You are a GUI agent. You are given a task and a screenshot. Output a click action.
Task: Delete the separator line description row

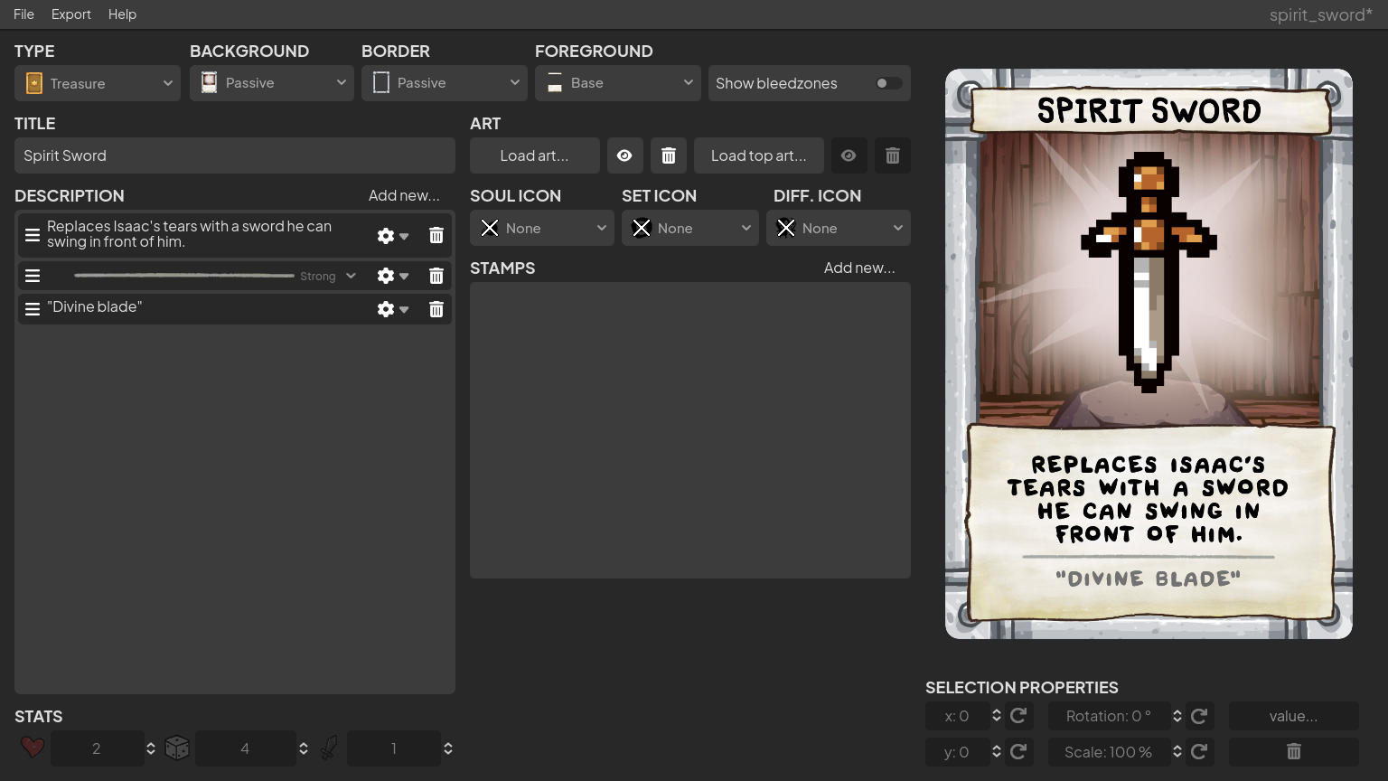[436, 276]
